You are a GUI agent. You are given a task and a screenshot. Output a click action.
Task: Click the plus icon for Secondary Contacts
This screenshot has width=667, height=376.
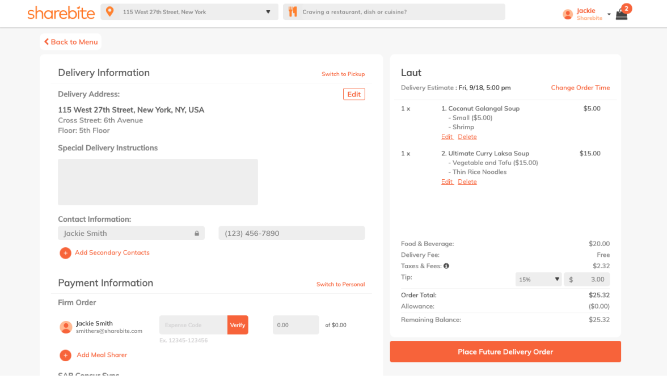pos(65,253)
